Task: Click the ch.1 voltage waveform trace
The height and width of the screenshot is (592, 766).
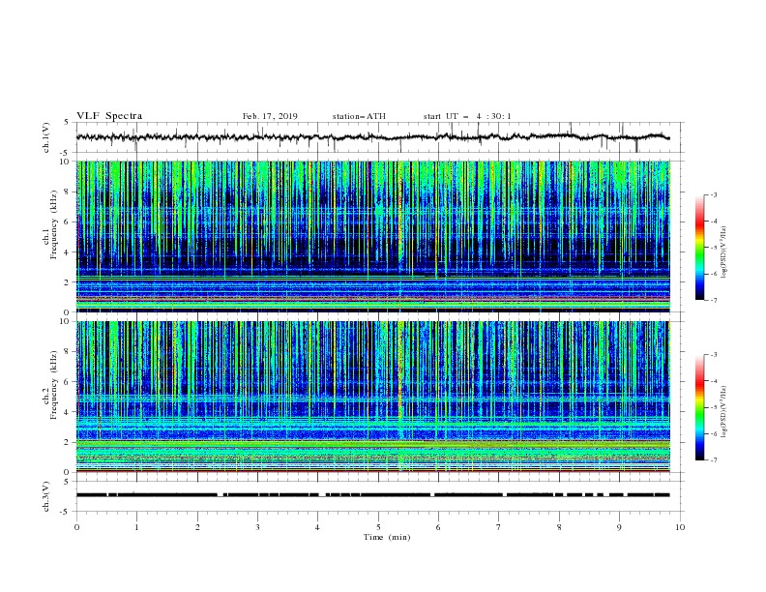Action: click(x=372, y=137)
